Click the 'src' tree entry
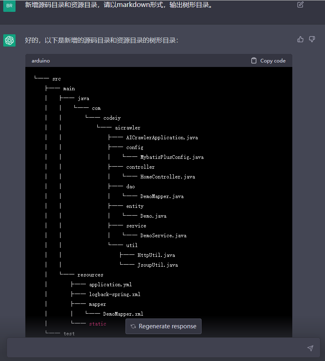The image size is (325, 361). (x=56, y=79)
